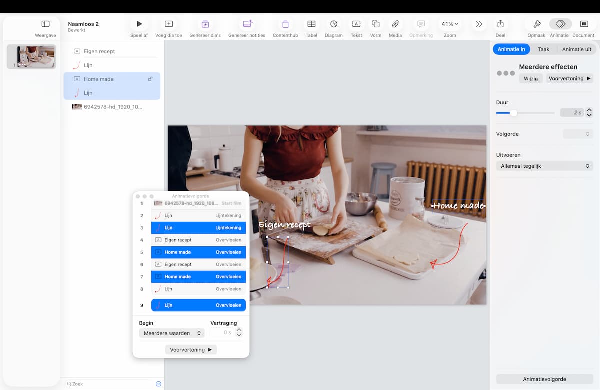600x390 pixels.
Task: Open the filter icon beside Zoek
Action: 158,384
